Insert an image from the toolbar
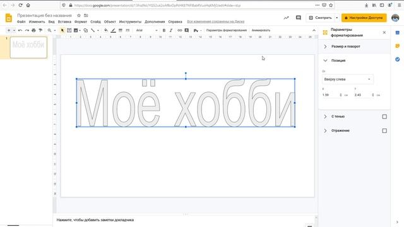Image resolution: width=404 pixels, height=227 pixels. (x=76, y=30)
